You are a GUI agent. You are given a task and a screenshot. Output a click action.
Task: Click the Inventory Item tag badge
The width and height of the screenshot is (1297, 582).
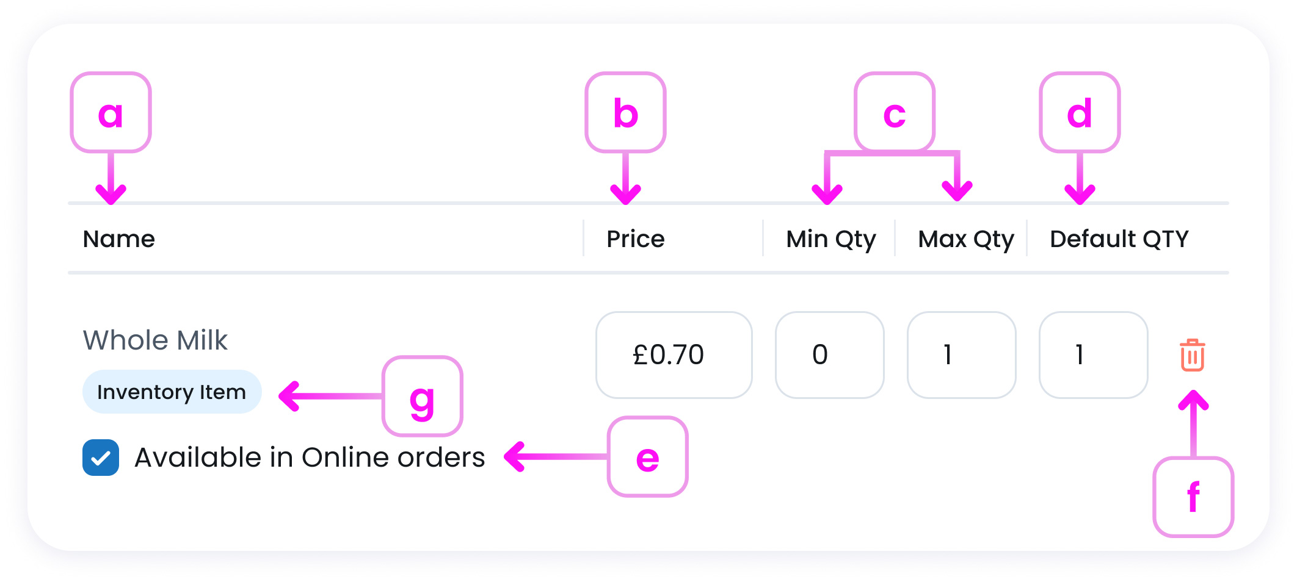[x=172, y=392]
